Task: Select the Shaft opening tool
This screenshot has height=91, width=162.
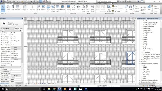Action: coord(130,8)
